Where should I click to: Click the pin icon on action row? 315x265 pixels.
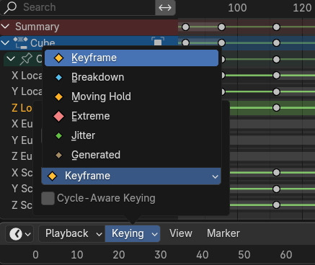26,59
